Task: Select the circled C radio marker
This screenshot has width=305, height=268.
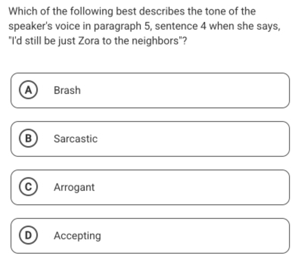Action: [28, 187]
